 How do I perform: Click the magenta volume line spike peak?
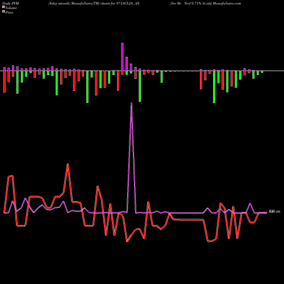131,103
